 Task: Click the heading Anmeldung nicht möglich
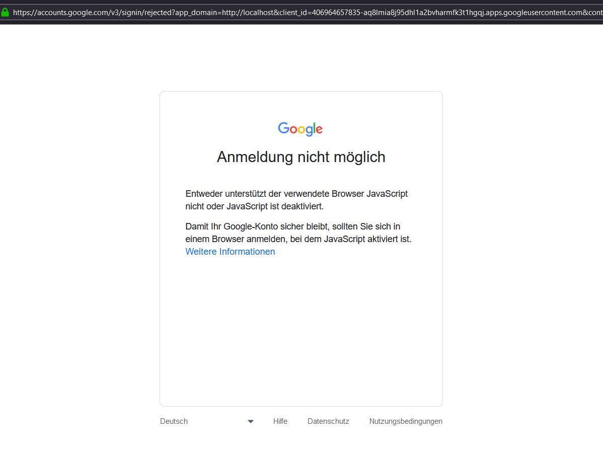click(x=301, y=157)
